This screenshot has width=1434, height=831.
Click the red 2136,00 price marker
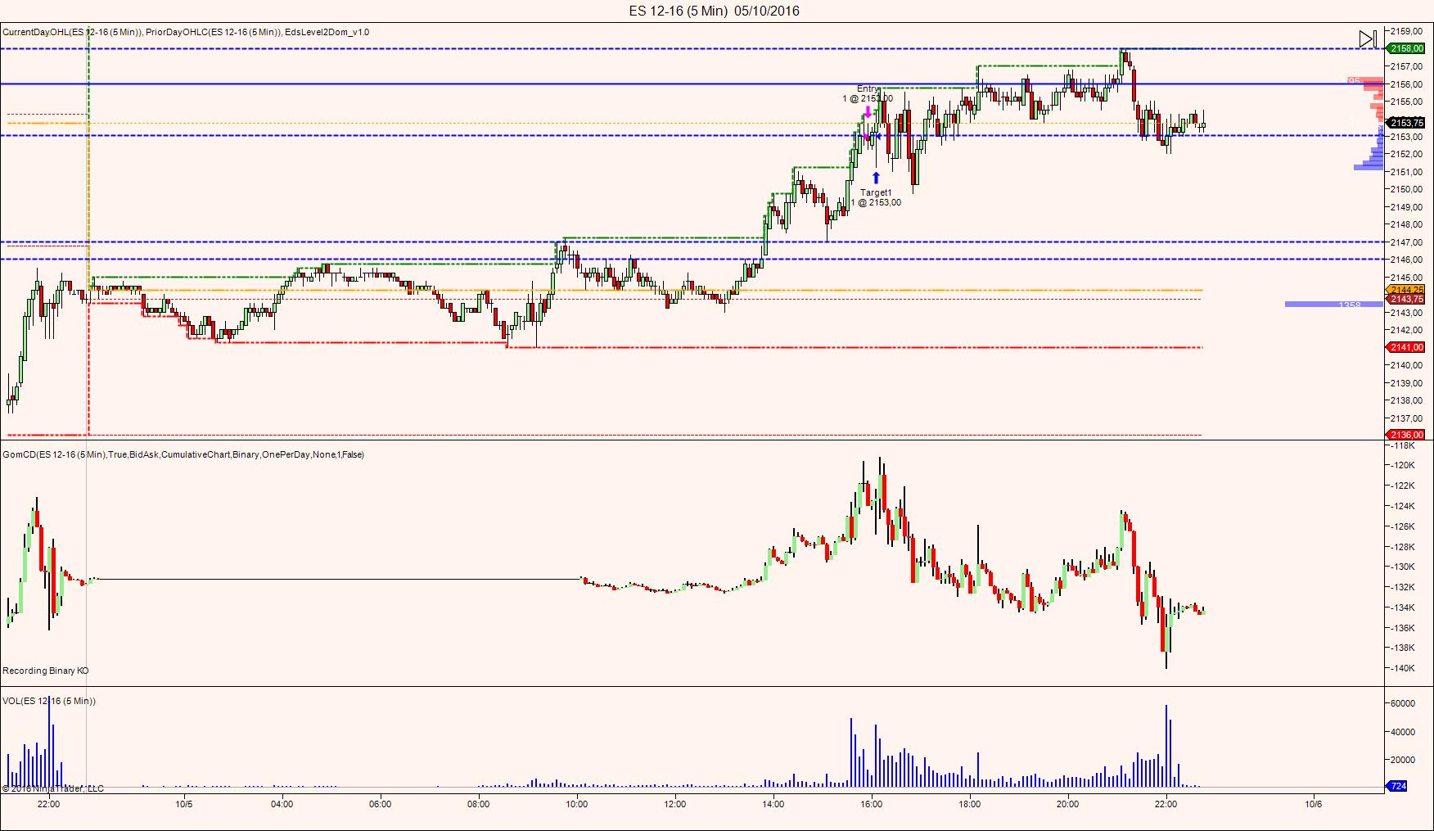[1406, 435]
